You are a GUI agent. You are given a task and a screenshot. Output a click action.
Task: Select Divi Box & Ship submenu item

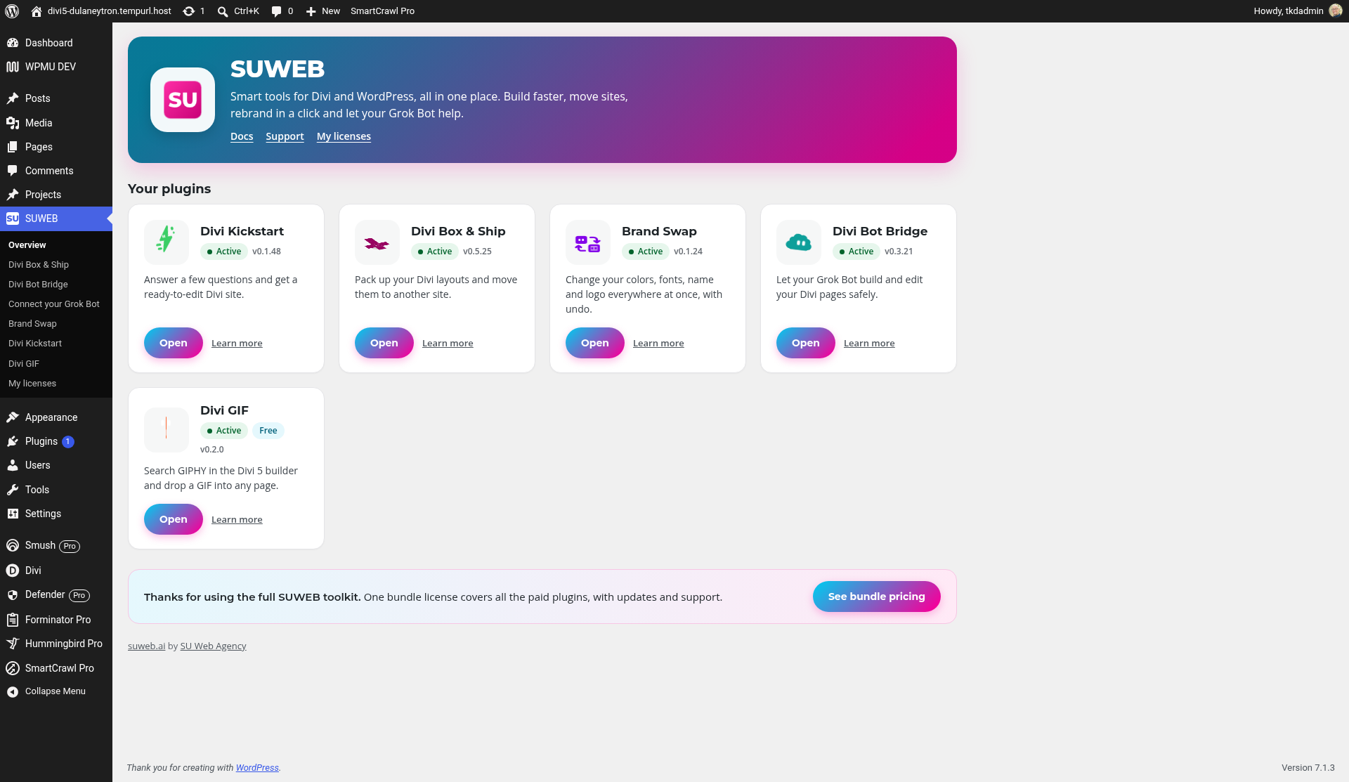[x=39, y=265]
